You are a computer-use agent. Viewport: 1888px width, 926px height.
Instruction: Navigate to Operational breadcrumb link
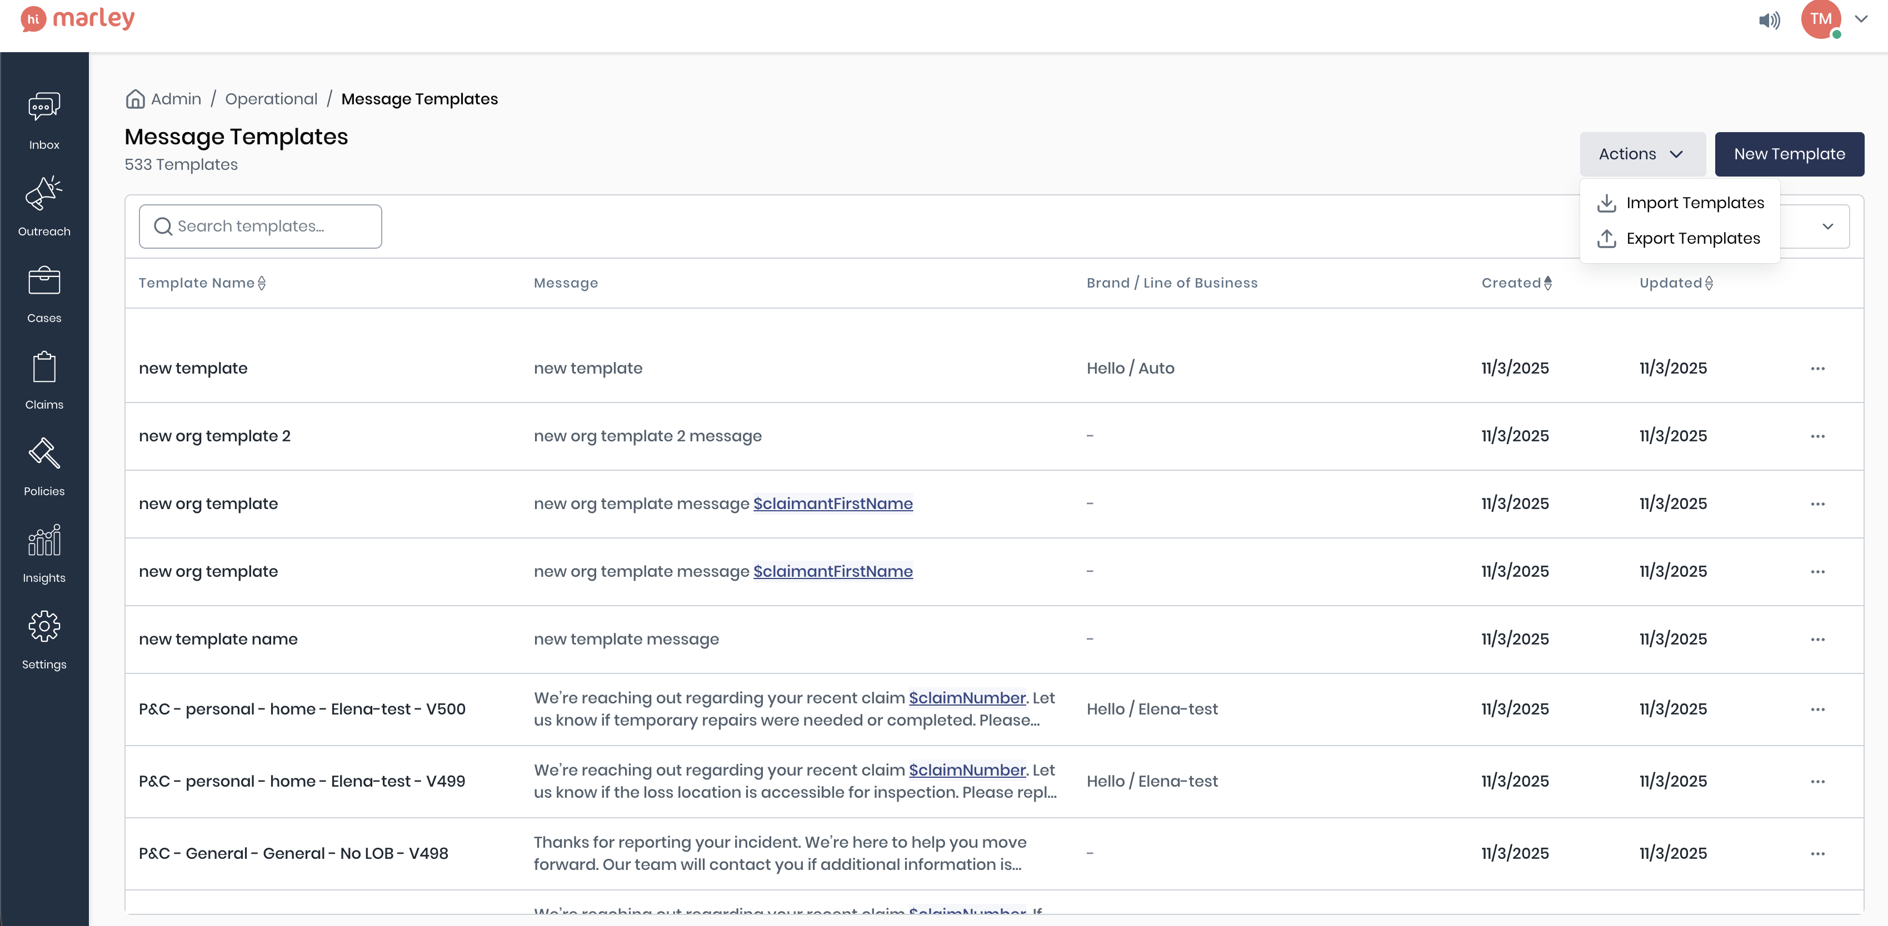pos(271,99)
